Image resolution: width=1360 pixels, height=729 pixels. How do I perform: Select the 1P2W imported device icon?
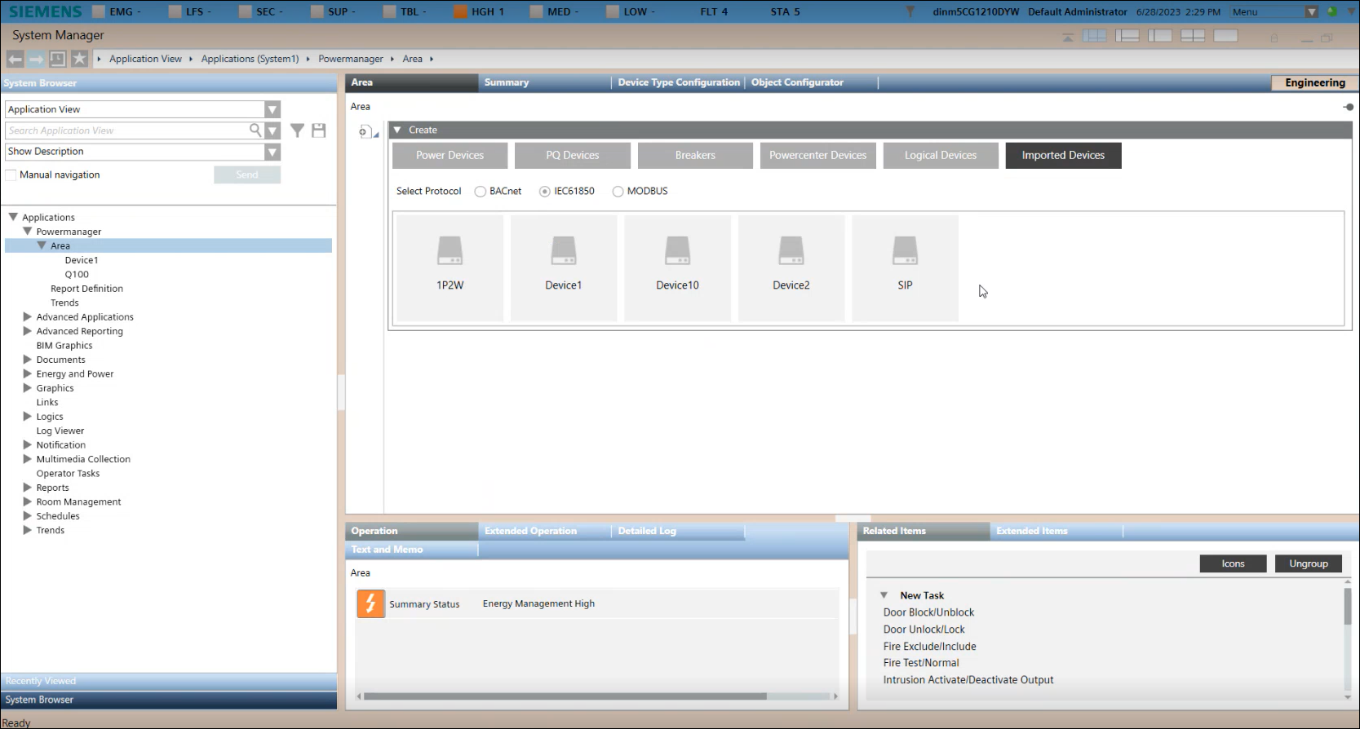coord(450,251)
